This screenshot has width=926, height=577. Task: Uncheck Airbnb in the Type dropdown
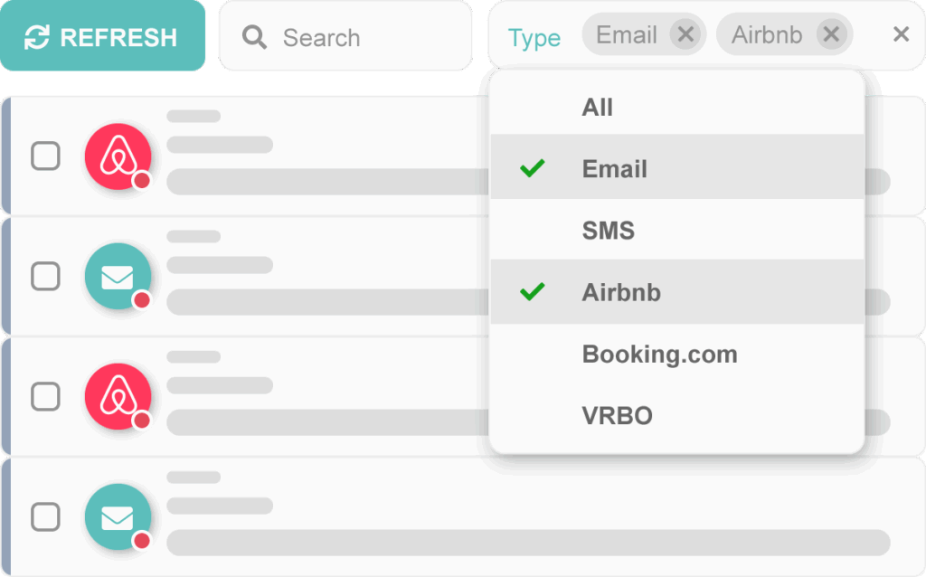tap(676, 292)
